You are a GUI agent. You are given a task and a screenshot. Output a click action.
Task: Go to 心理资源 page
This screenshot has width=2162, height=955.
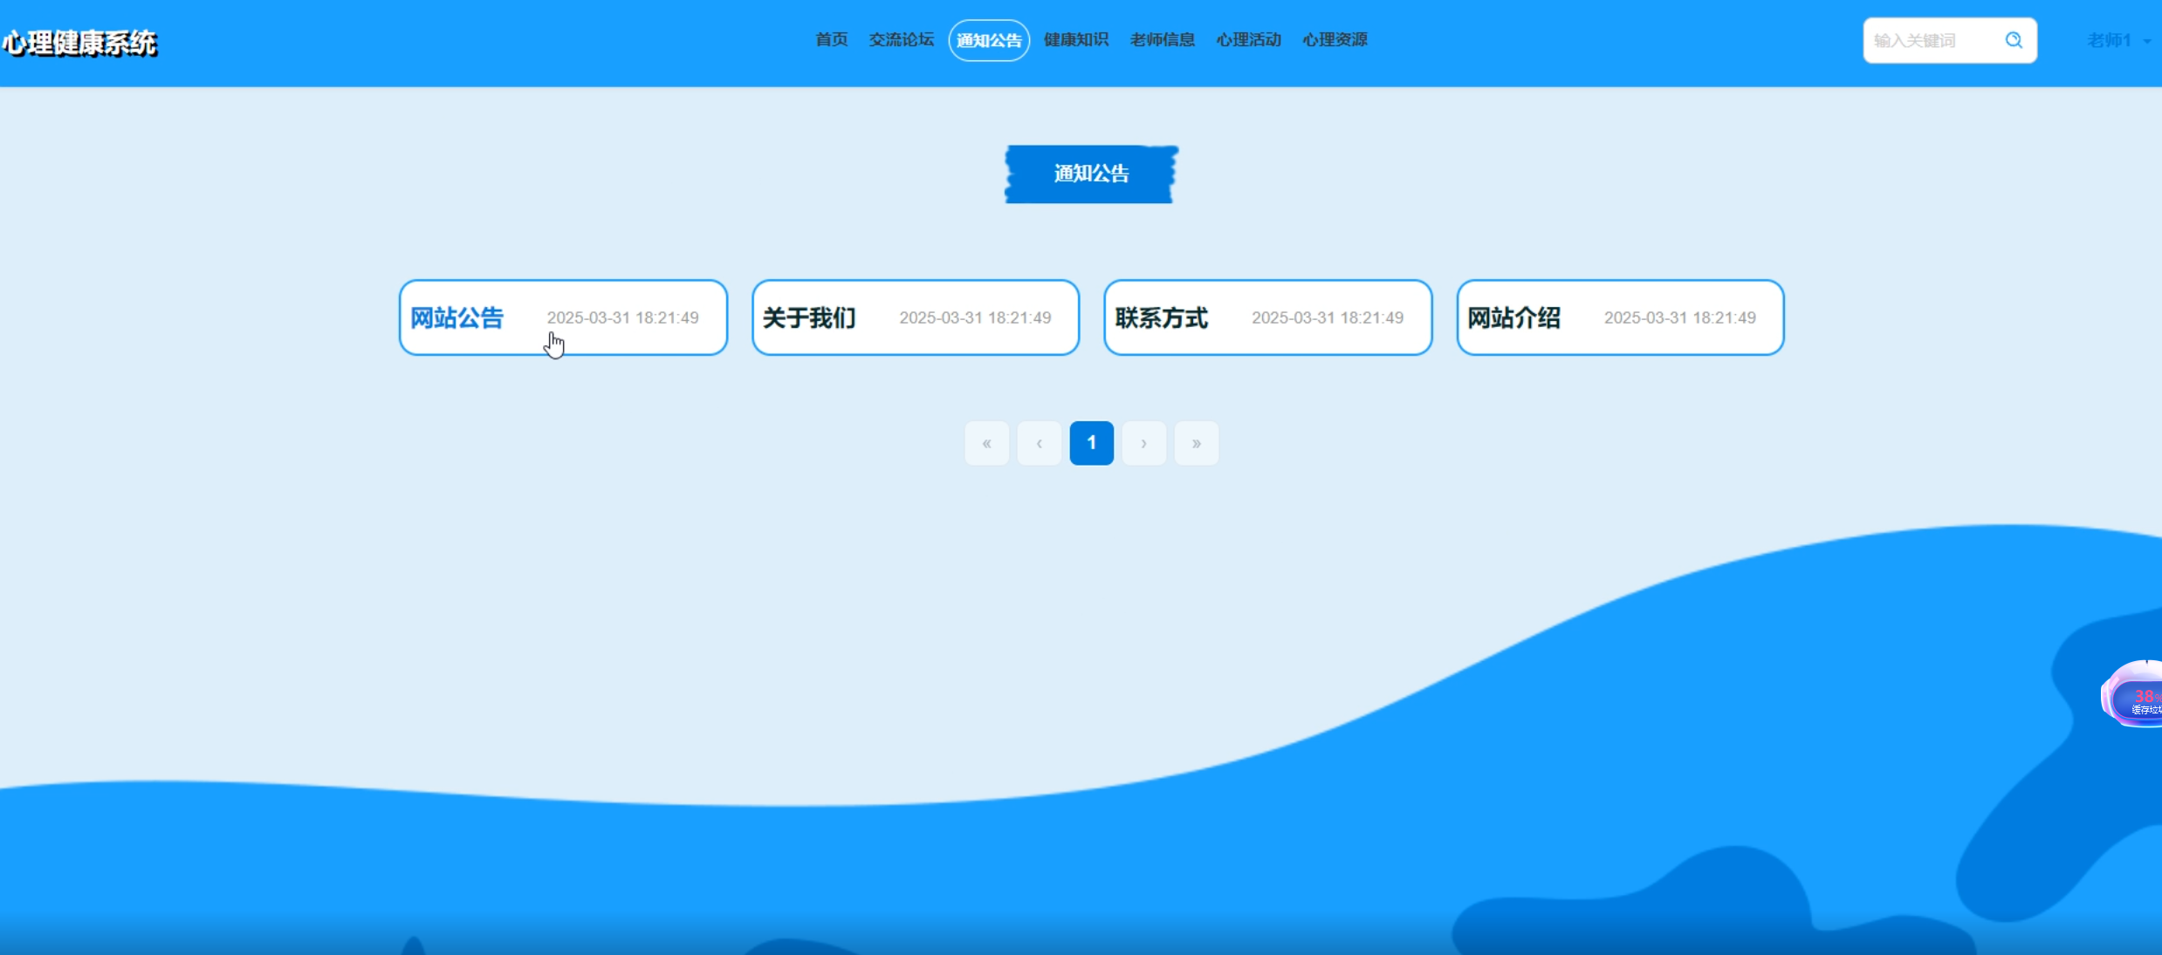coord(1335,40)
